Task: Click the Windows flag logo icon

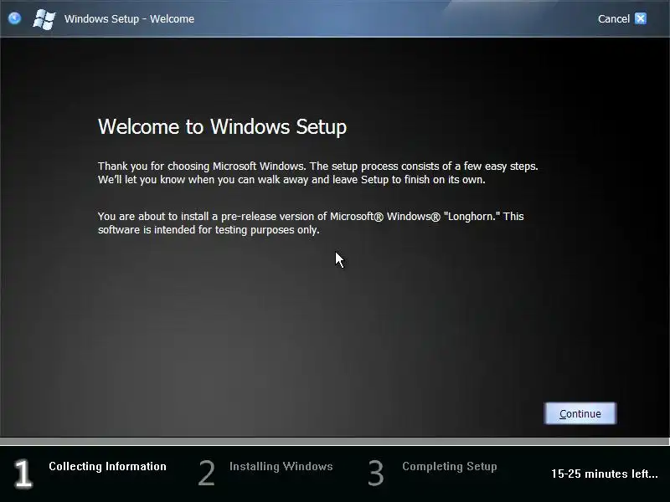Action: point(44,19)
